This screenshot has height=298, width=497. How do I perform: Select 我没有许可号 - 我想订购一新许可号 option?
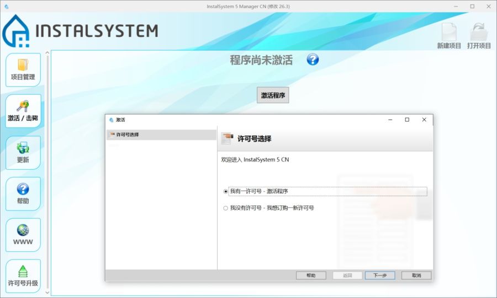click(x=225, y=208)
